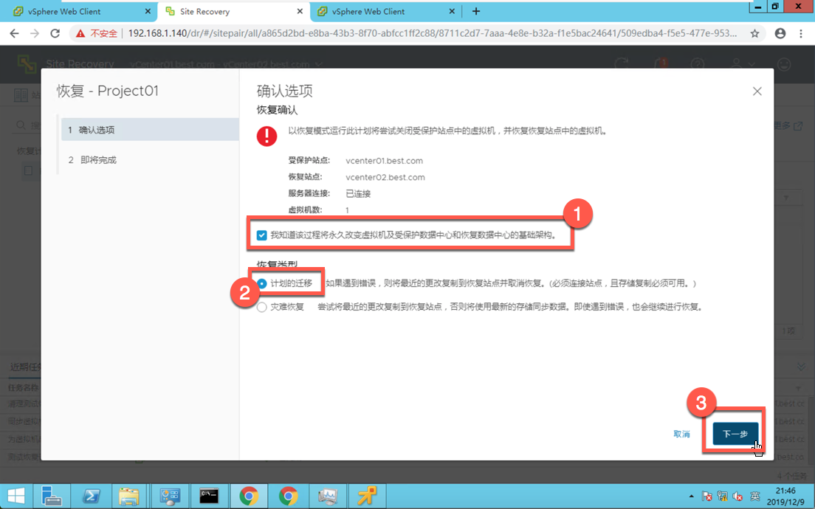Click the 不安全 security warning indicator
Image resolution: width=815 pixels, height=509 pixels.
coord(97,33)
